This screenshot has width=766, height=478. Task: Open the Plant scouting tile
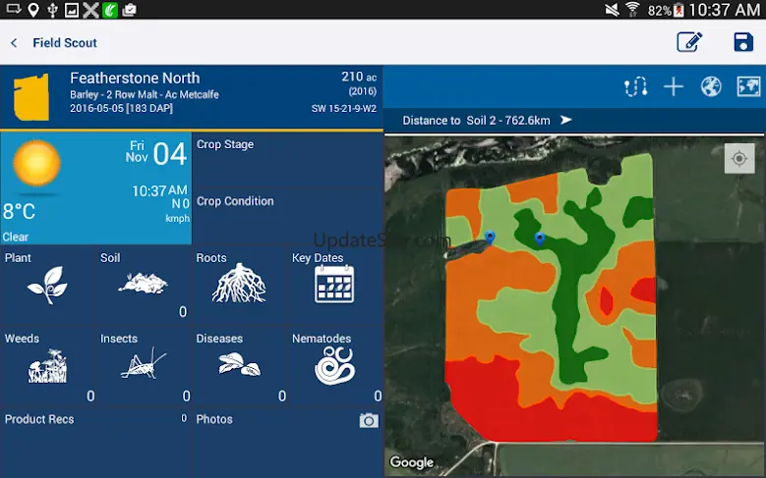click(48, 286)
